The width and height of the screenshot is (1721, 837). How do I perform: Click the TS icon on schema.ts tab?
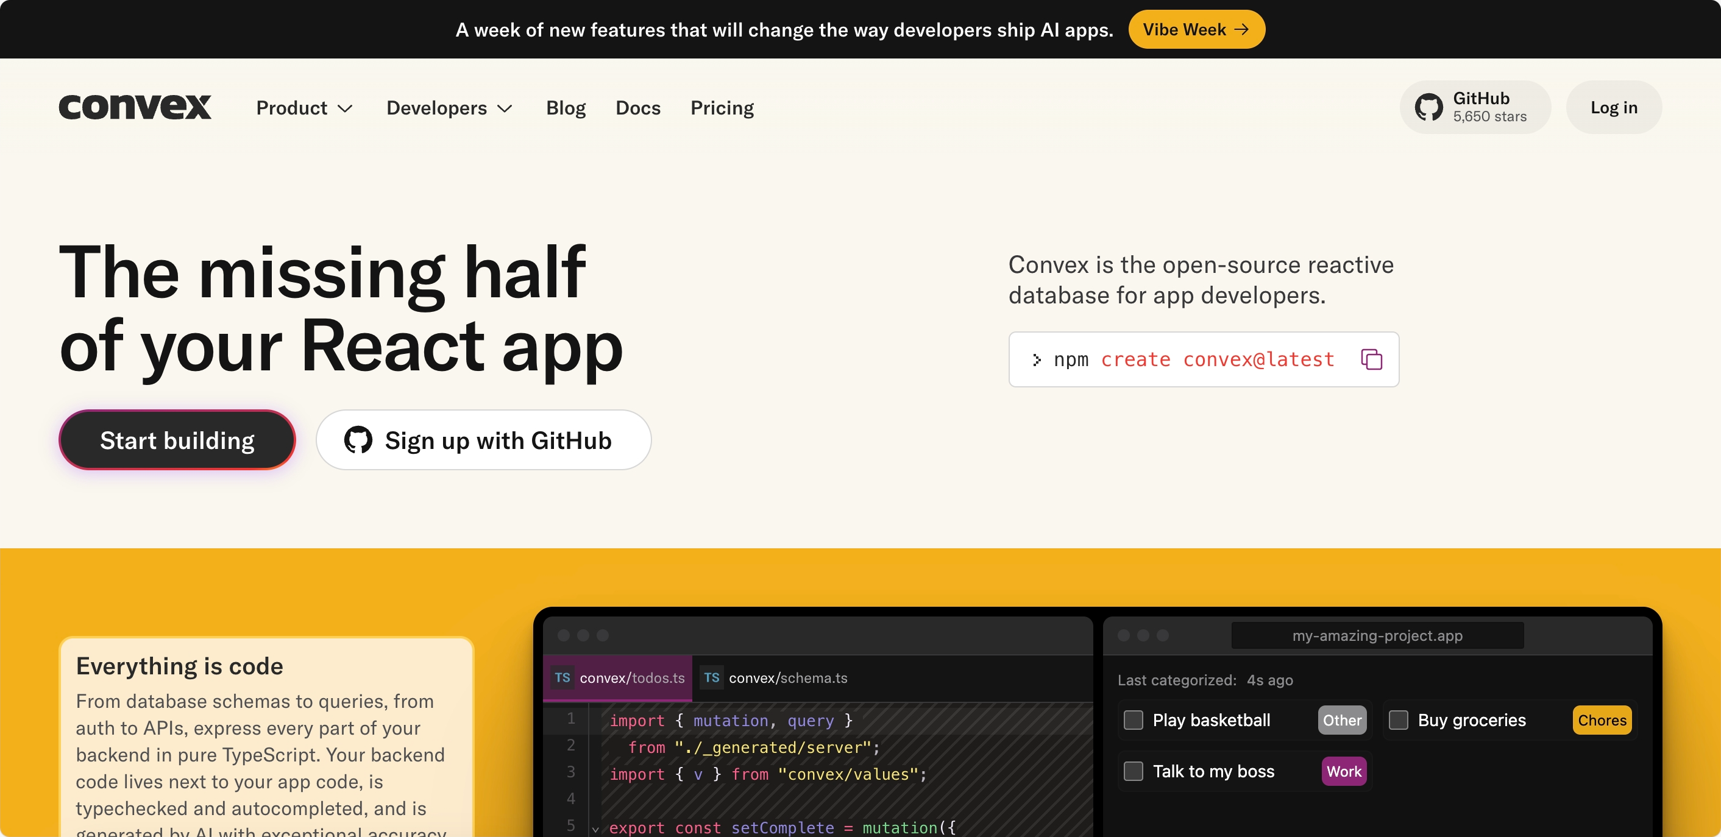point(712,678)
